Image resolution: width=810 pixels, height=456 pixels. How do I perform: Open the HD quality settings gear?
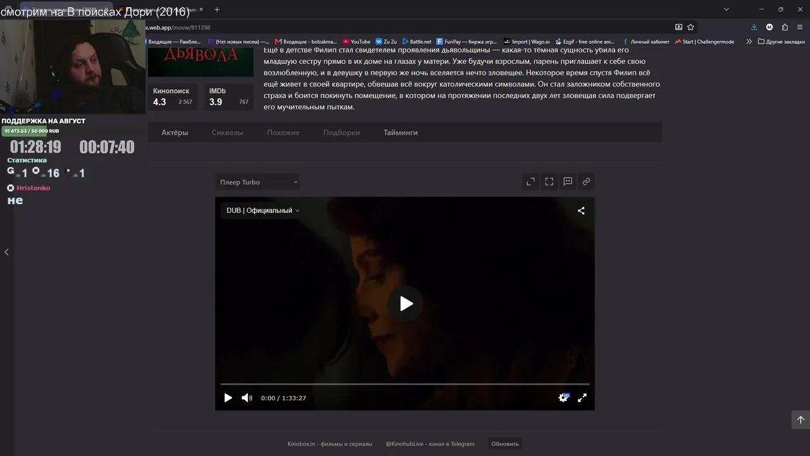click(x=563, y=398)
